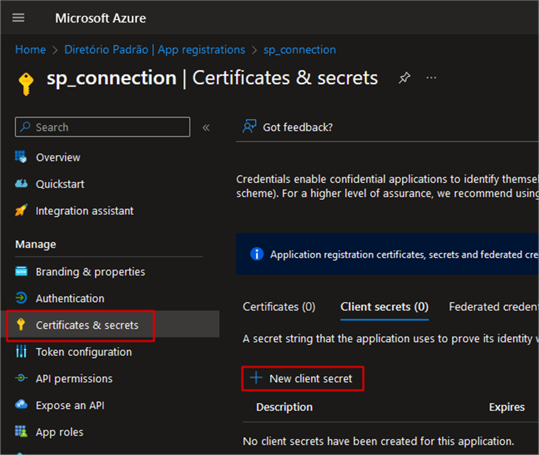Sort by Expires column header
Viewport: 539px width, 455px height.
(507, 407)
